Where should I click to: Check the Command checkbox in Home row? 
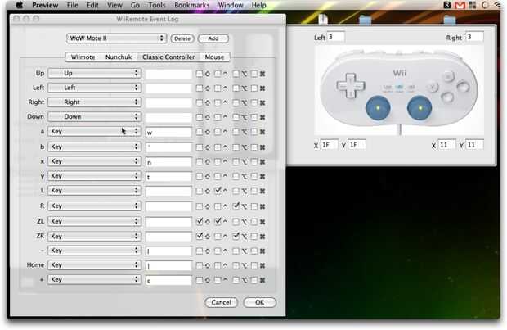coord(254,265)
